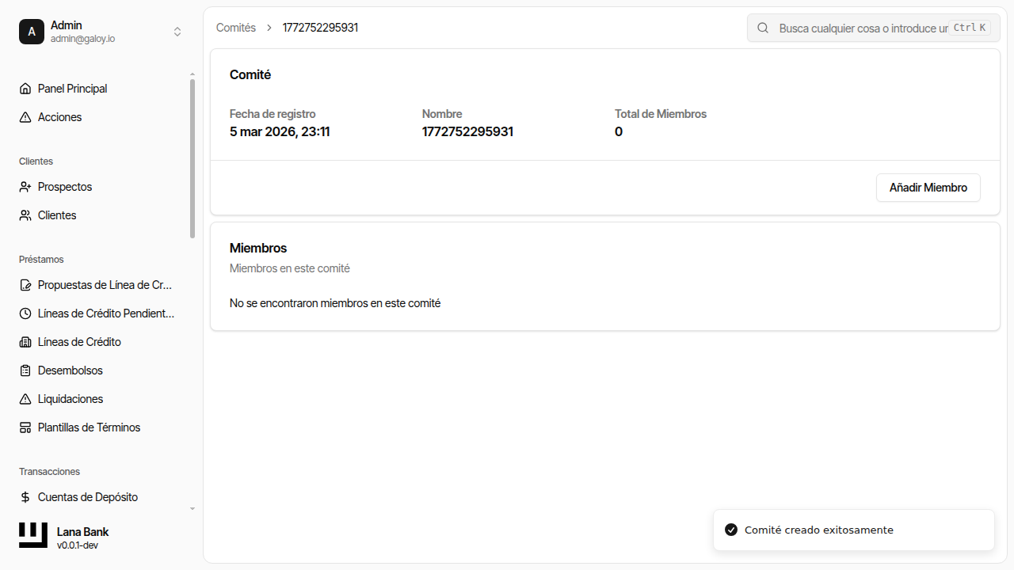Click the Panel Principal home icon
Viewport: 1014px width, 570px height.
tap(25, 89)
